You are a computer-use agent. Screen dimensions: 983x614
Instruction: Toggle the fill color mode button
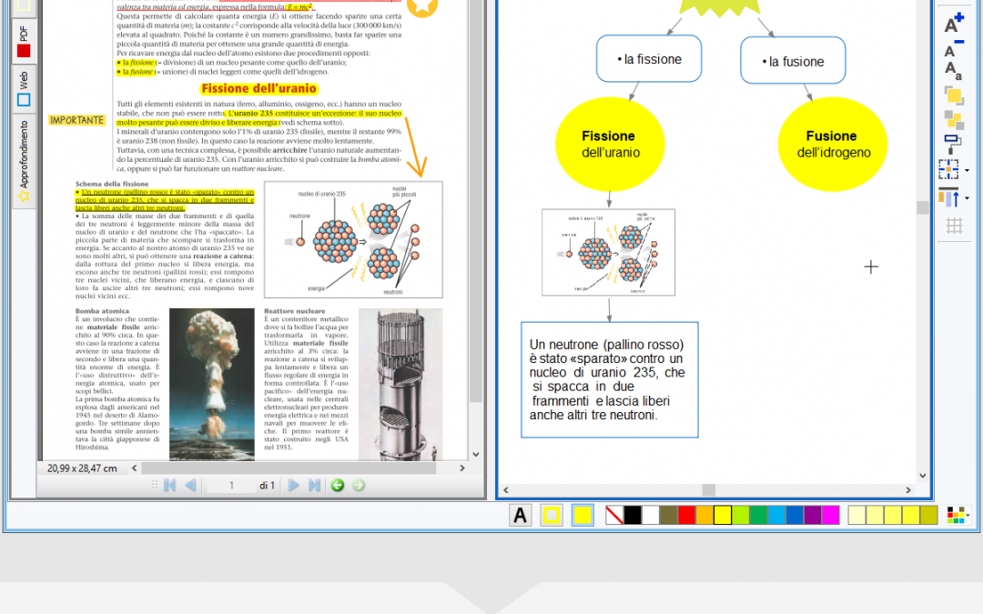click(583, 516)
